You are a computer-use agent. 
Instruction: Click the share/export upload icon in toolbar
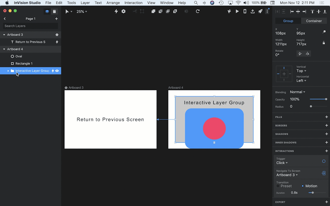pyautogui.click(x=253, y=11)
